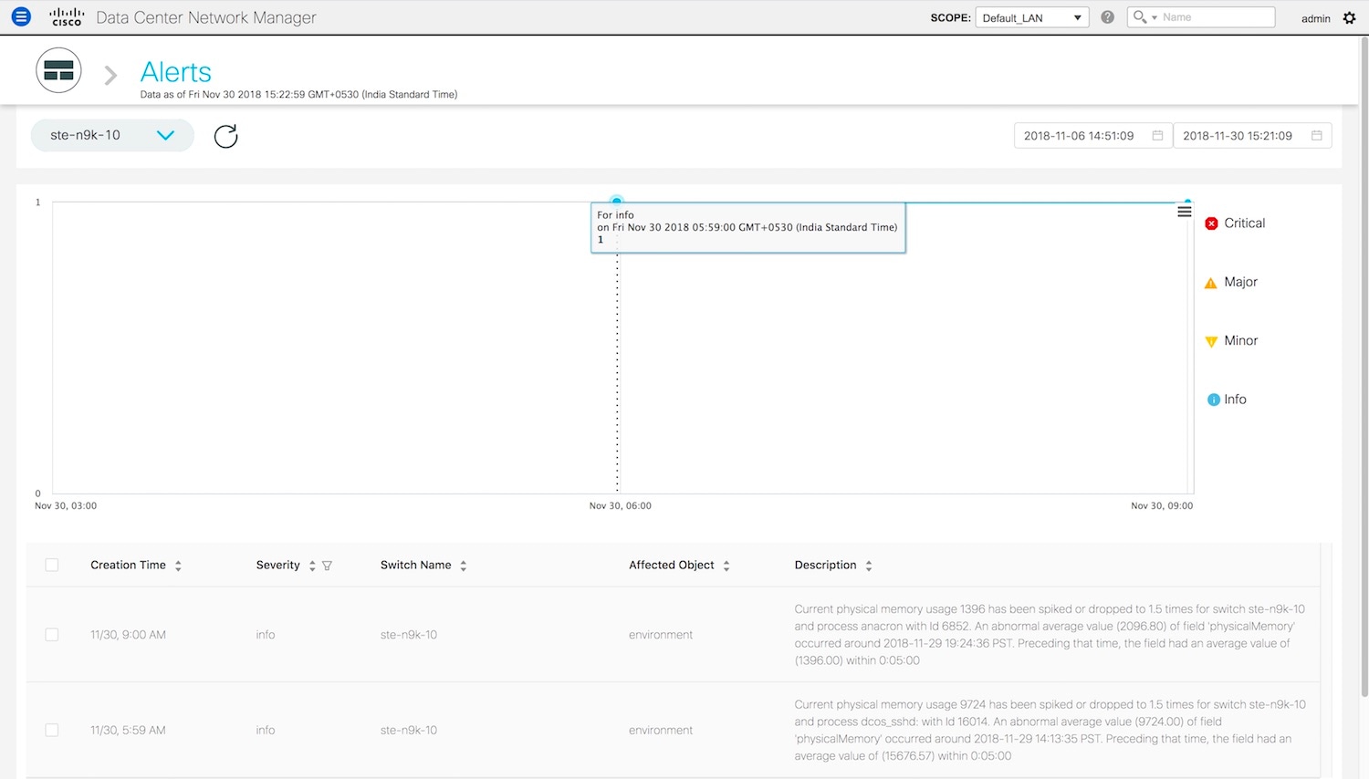The image size is (1369, 779).
Task: Toggle the Info legend series
Action: point(1226,400)
